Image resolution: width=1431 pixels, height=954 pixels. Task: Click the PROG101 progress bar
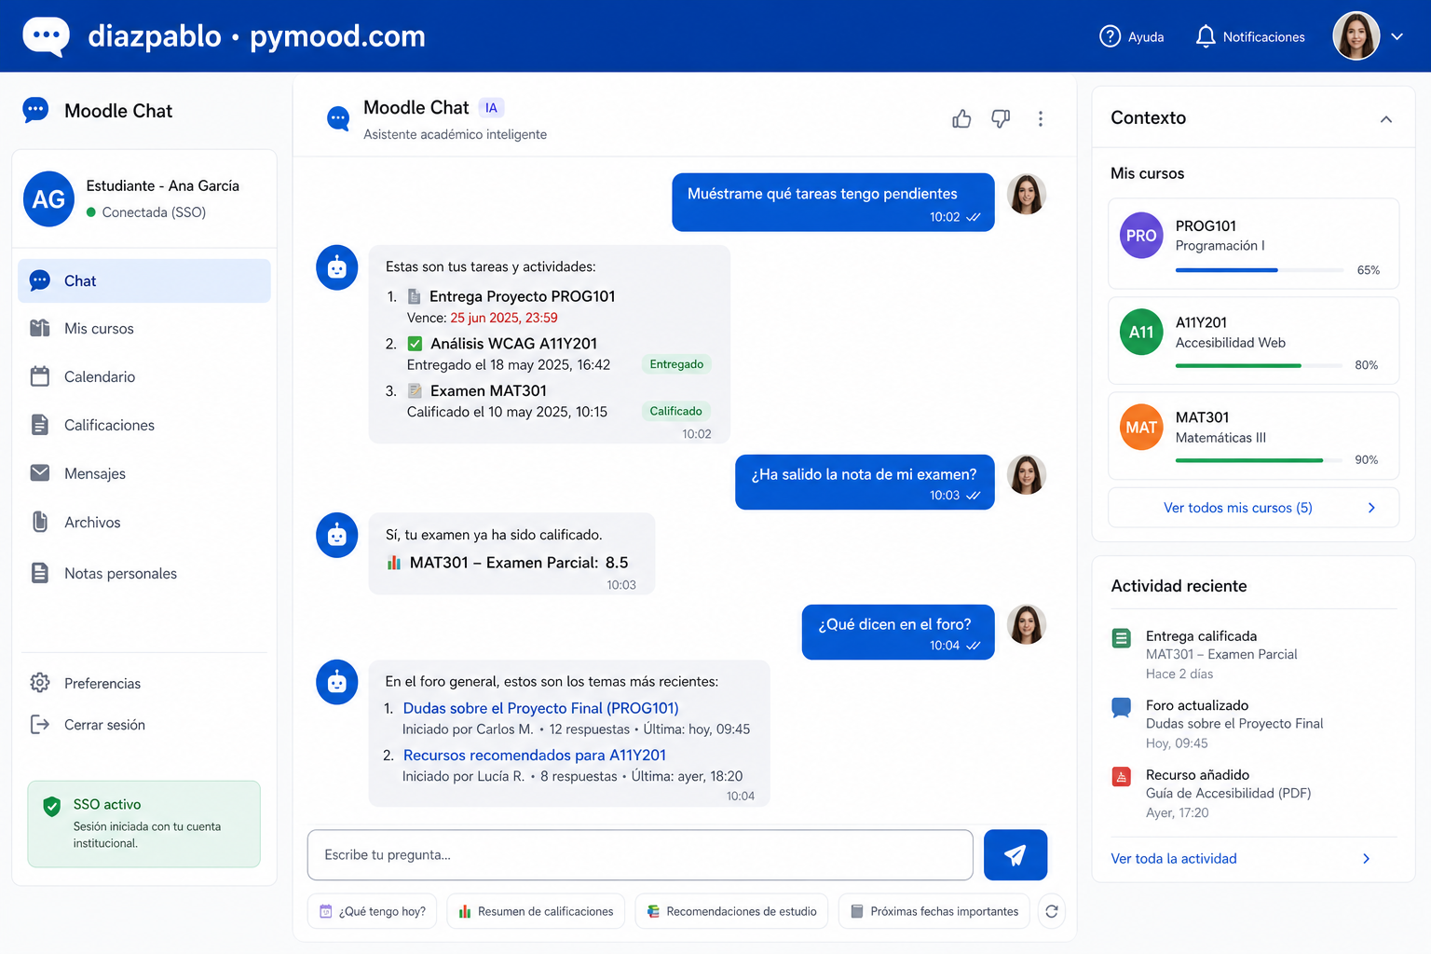click(x=1259, y=270)
